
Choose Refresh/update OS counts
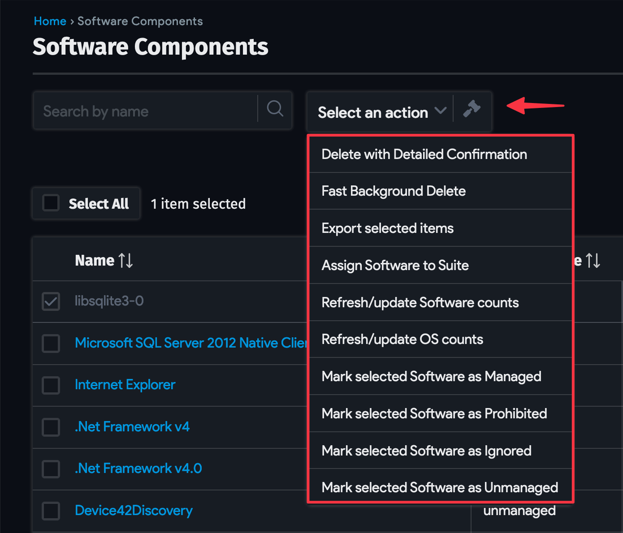click(402, 339)
